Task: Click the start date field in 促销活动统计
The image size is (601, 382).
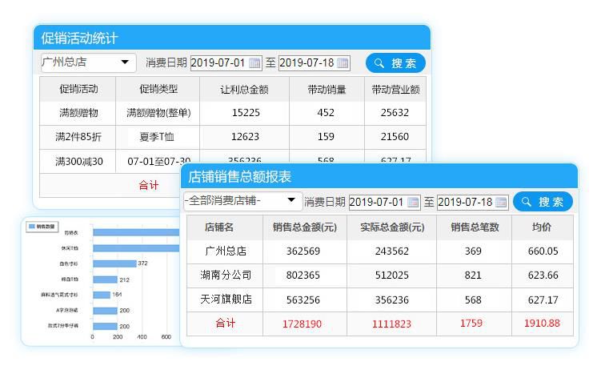Action: point(218,62)
